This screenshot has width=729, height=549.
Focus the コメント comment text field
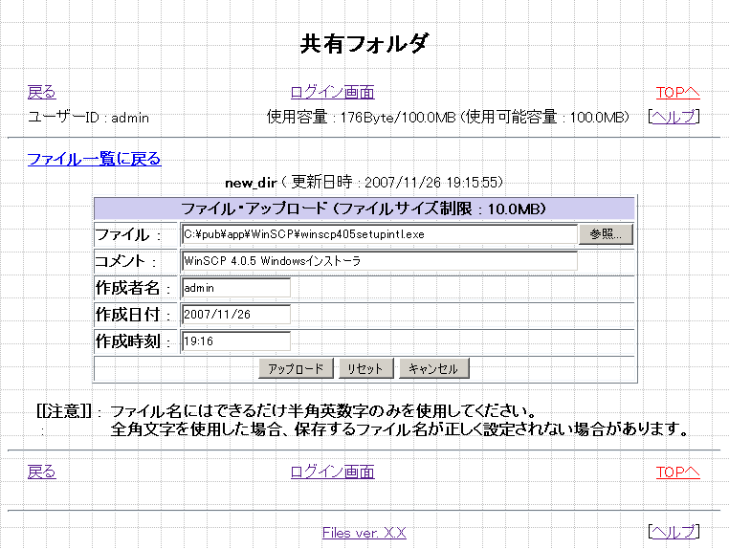pyautogui.click(x=379, y=261)
